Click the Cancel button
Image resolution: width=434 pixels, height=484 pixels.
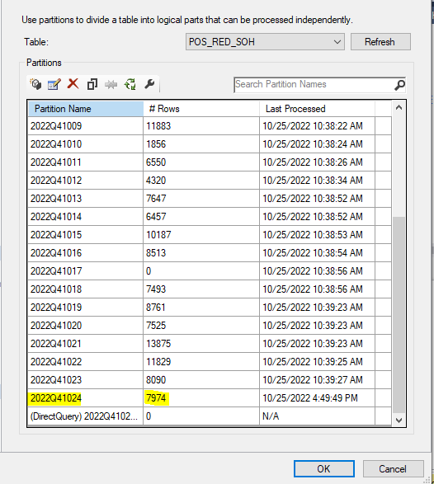coord(394,469)
